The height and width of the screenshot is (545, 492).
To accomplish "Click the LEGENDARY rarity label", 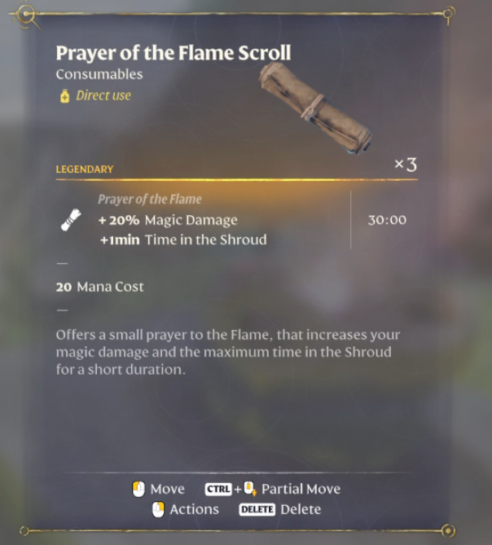I will pyautogui.click(x=85, y=169).
